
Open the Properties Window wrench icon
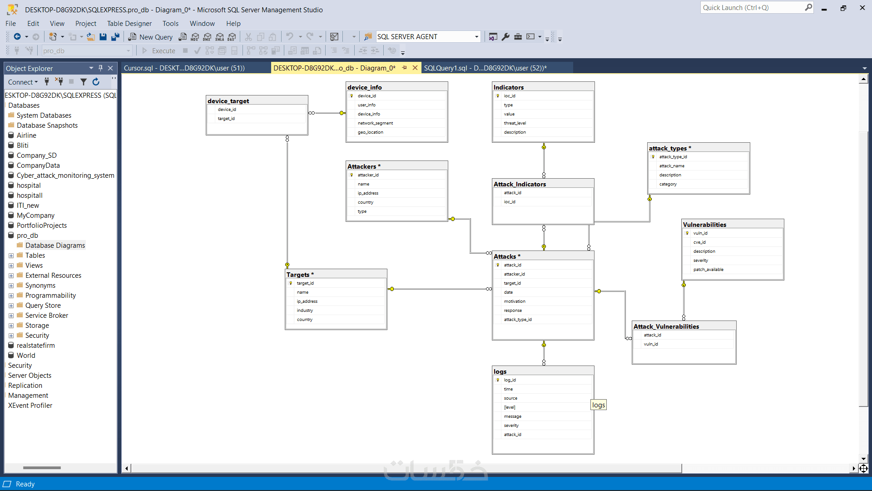(505, 37)
